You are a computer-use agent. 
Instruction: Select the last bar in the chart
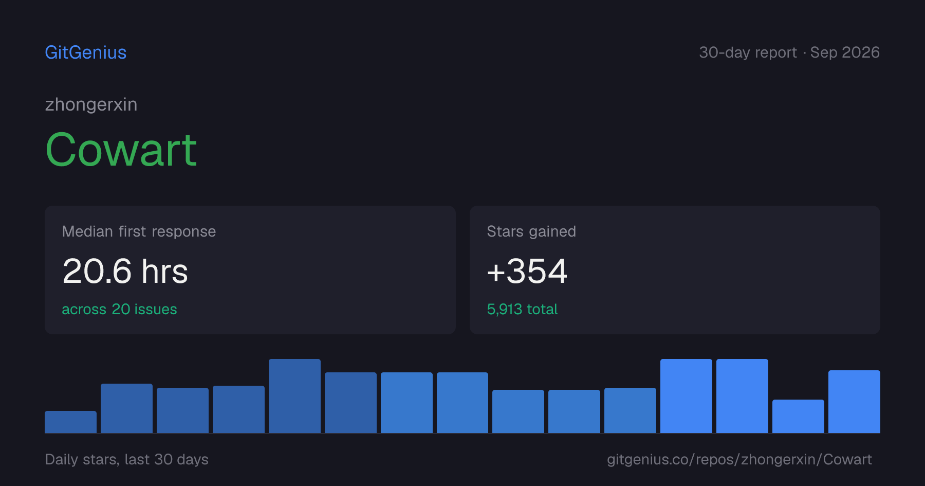pyautogui.click(x=854, y=402)
